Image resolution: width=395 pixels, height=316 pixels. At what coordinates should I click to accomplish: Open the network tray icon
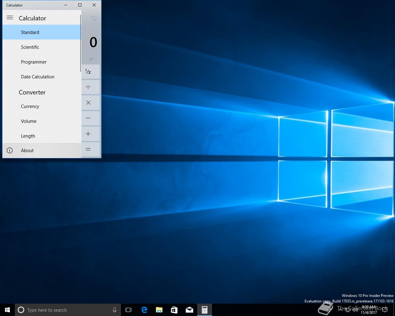coord(348,310)
